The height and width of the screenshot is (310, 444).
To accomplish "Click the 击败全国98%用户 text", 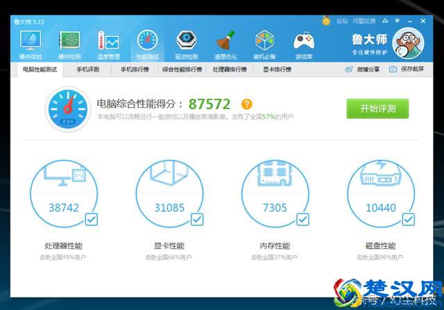I will tap(380, 257).
